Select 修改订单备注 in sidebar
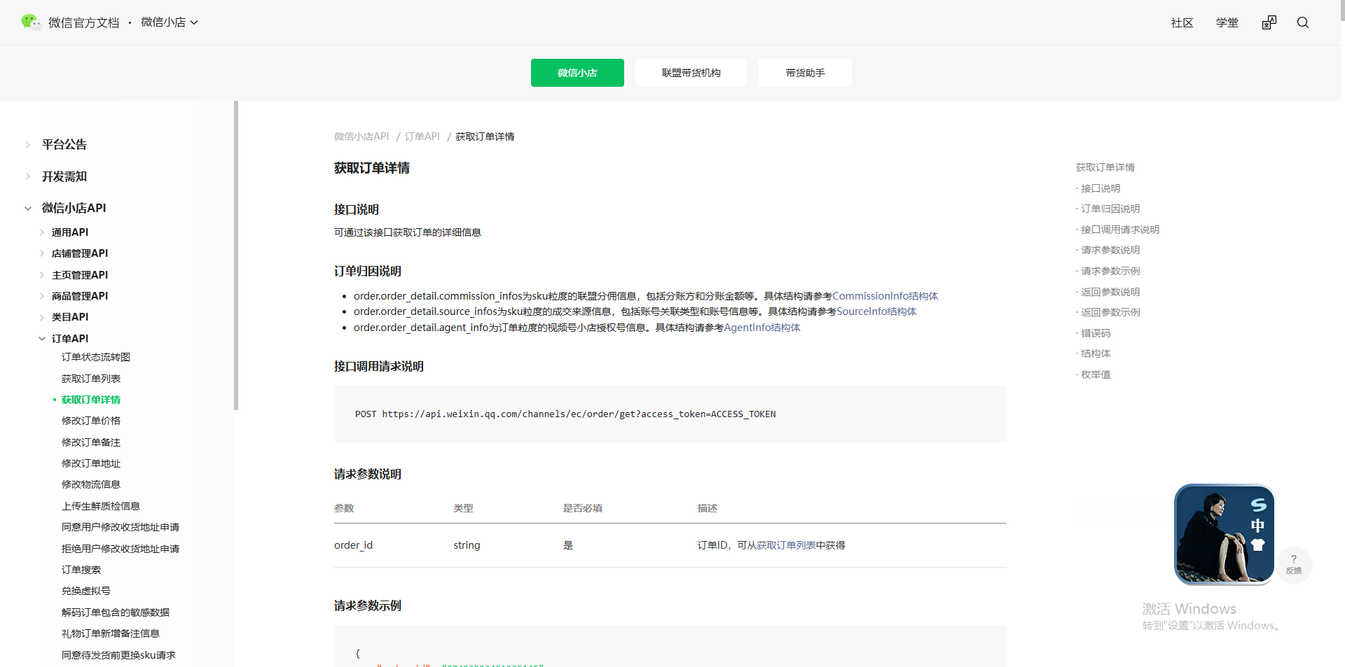Image resolution: width=1345 pixels, height=667 pixels. (x=91, y=442)
